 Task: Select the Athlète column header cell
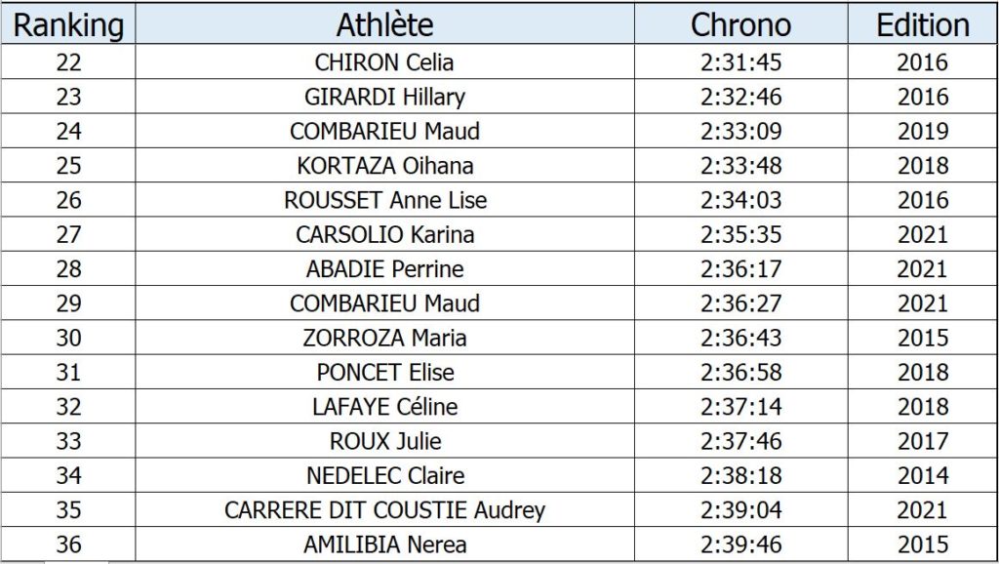point(384,24)
